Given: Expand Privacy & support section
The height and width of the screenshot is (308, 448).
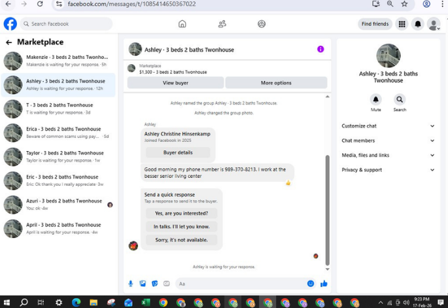Looking at the screenshot, I should point(388,170).
